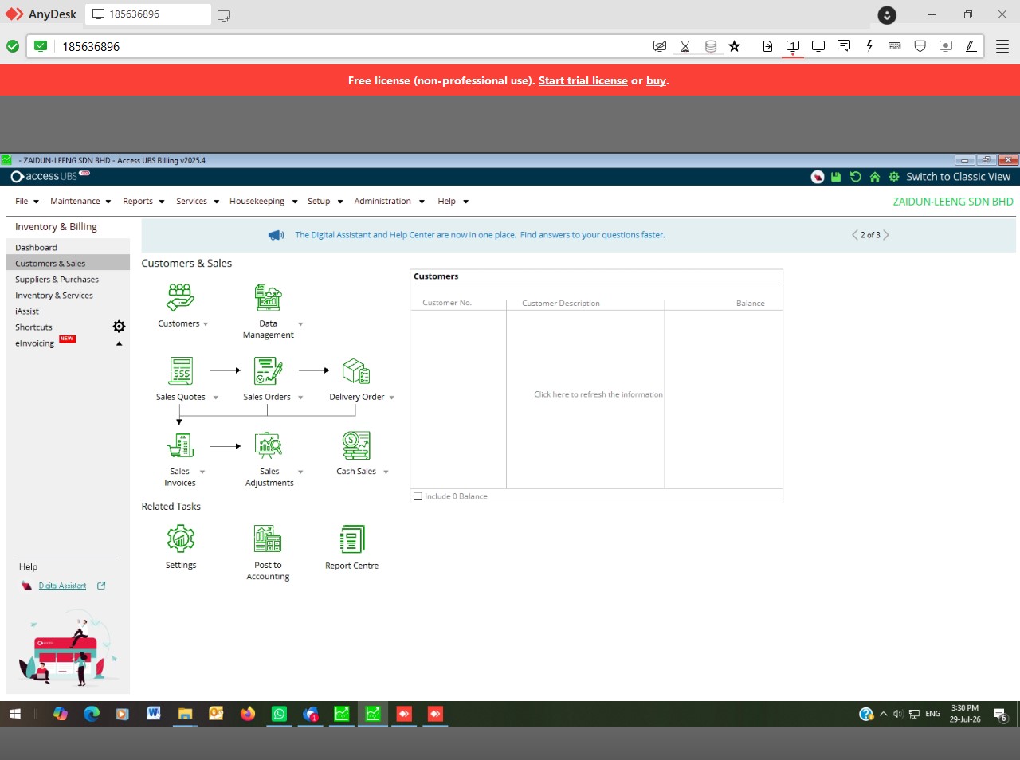Click the AnyDesk remote address field
This screenshot has height=760, width=1020.
pos(351,46)
